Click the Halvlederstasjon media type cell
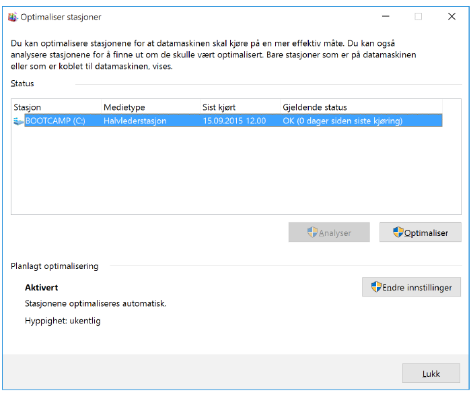The height and width of the screenshot is (399, 471). click(x=135, y=121)
